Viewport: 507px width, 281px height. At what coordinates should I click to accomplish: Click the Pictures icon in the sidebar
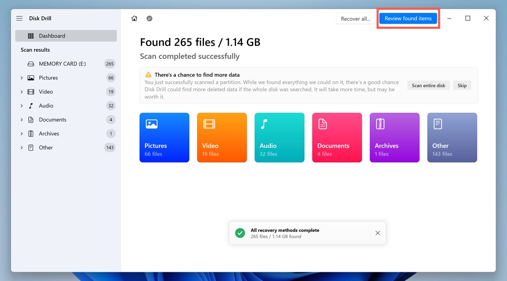tap(31, 78)
